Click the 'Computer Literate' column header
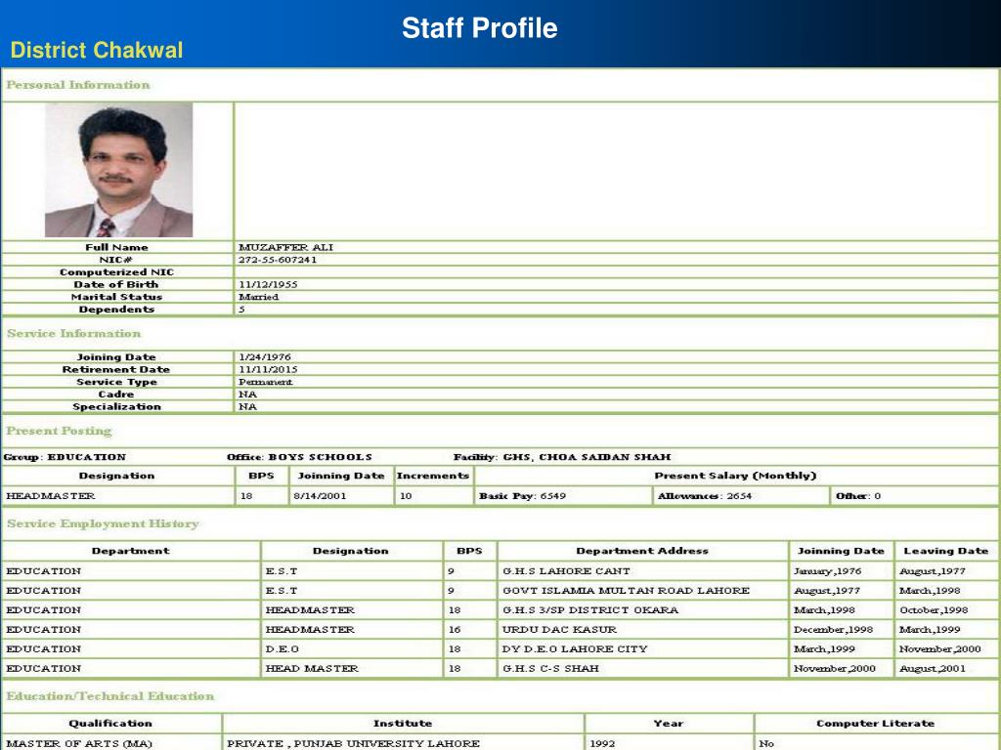 (875, 724)
